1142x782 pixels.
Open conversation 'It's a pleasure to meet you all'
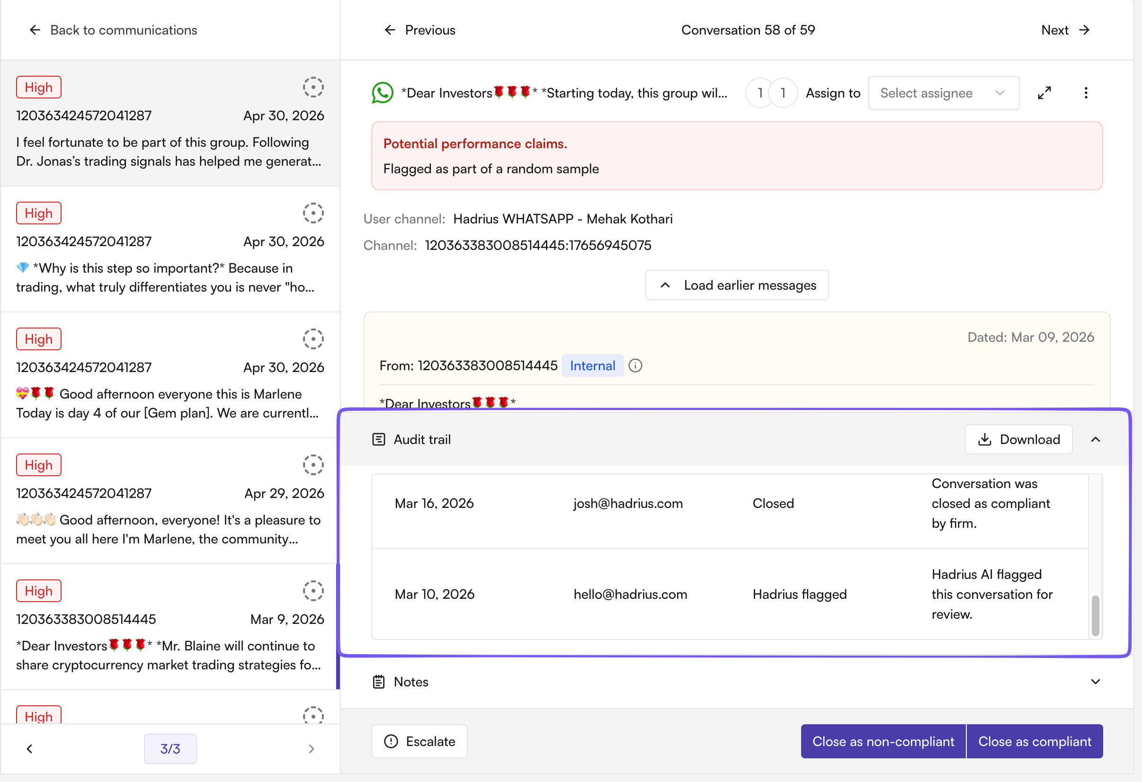coord(170,500)
